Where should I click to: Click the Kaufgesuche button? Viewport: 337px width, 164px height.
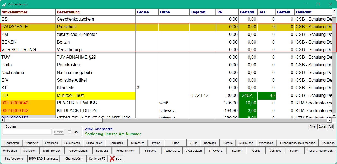(x=14, y=159)
